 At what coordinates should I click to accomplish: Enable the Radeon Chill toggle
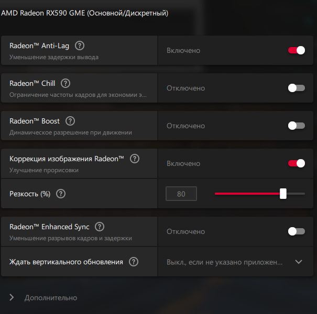tap(297, 88)
